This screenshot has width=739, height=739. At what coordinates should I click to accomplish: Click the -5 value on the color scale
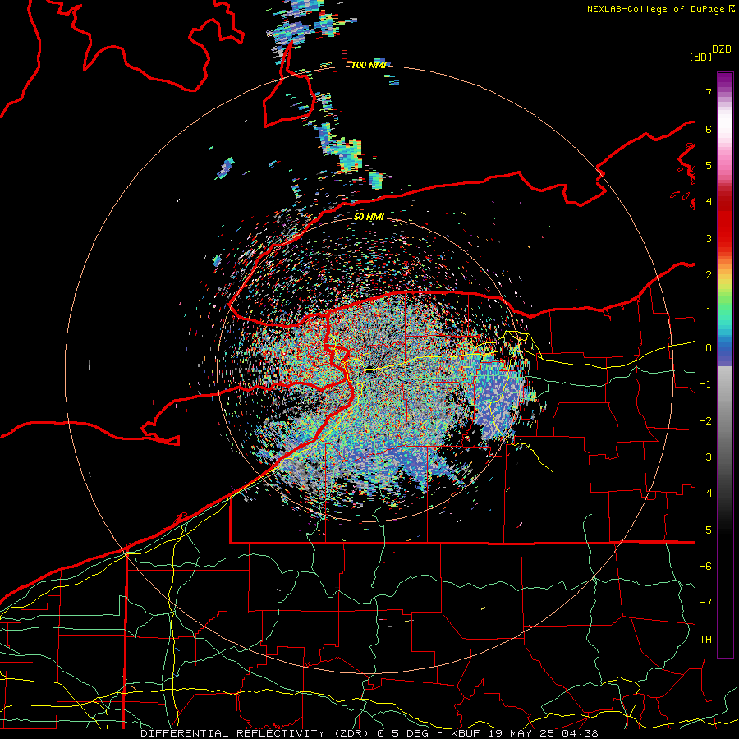coord(705,530)
